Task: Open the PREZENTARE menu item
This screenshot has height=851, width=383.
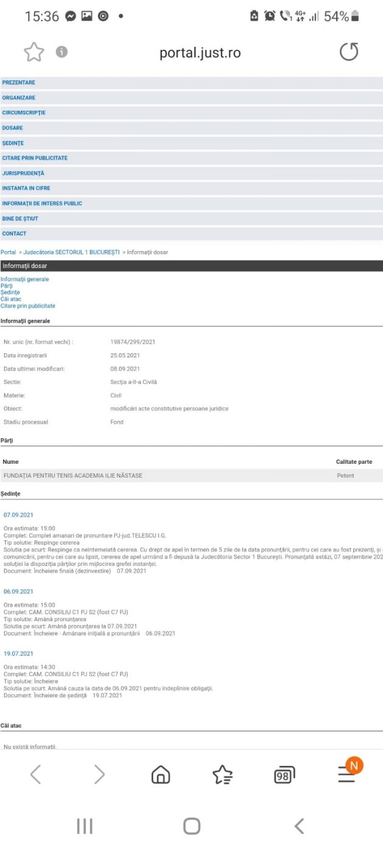Action: coord(19,83)
